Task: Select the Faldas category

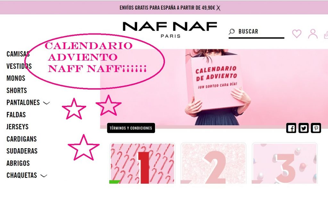Action: [16, 115]
